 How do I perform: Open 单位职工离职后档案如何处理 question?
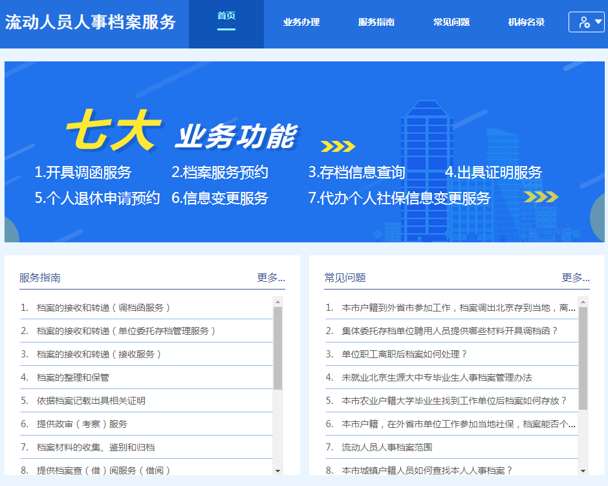click(x=404, y=354)
